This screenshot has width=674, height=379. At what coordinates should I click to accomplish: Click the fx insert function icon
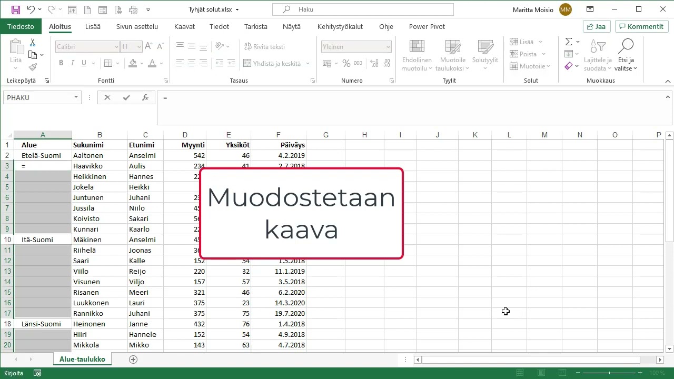(x=145, y=97)
